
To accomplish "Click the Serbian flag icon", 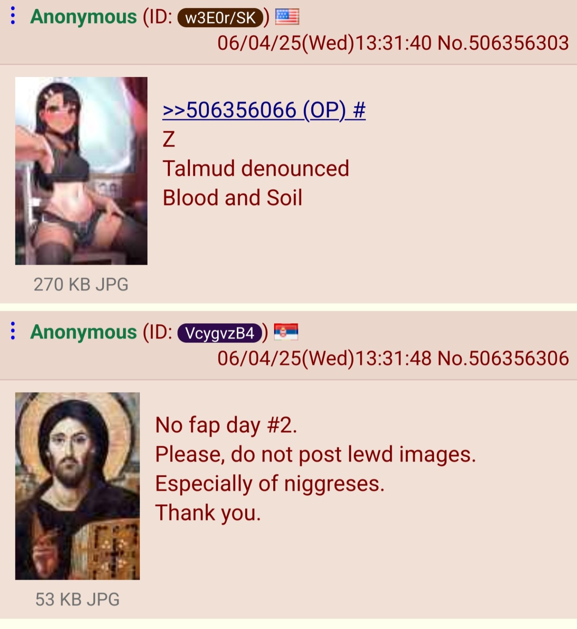I will (286, 332).
